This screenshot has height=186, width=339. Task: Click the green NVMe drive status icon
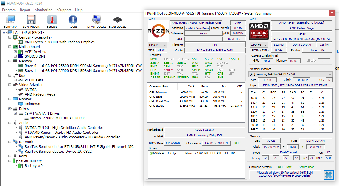coord(151,153)
